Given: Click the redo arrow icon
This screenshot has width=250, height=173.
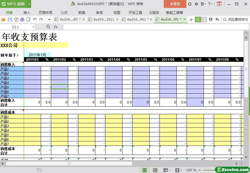Looking at the screenshot, I should point(41,20).
